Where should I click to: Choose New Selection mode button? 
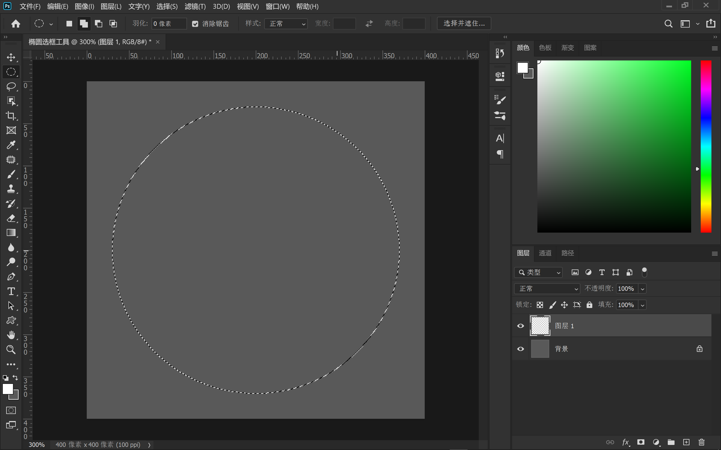[69, 24]
